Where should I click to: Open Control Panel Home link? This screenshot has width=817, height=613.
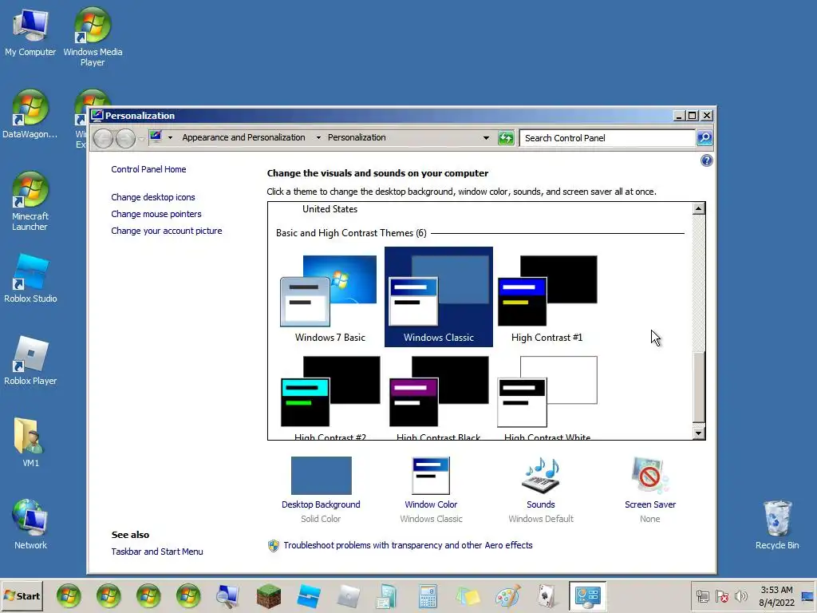pos(148,169)
